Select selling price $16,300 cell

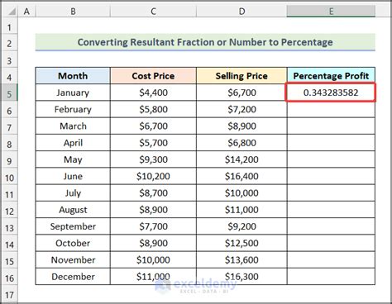pyautogui.click(x=241, y=277)
